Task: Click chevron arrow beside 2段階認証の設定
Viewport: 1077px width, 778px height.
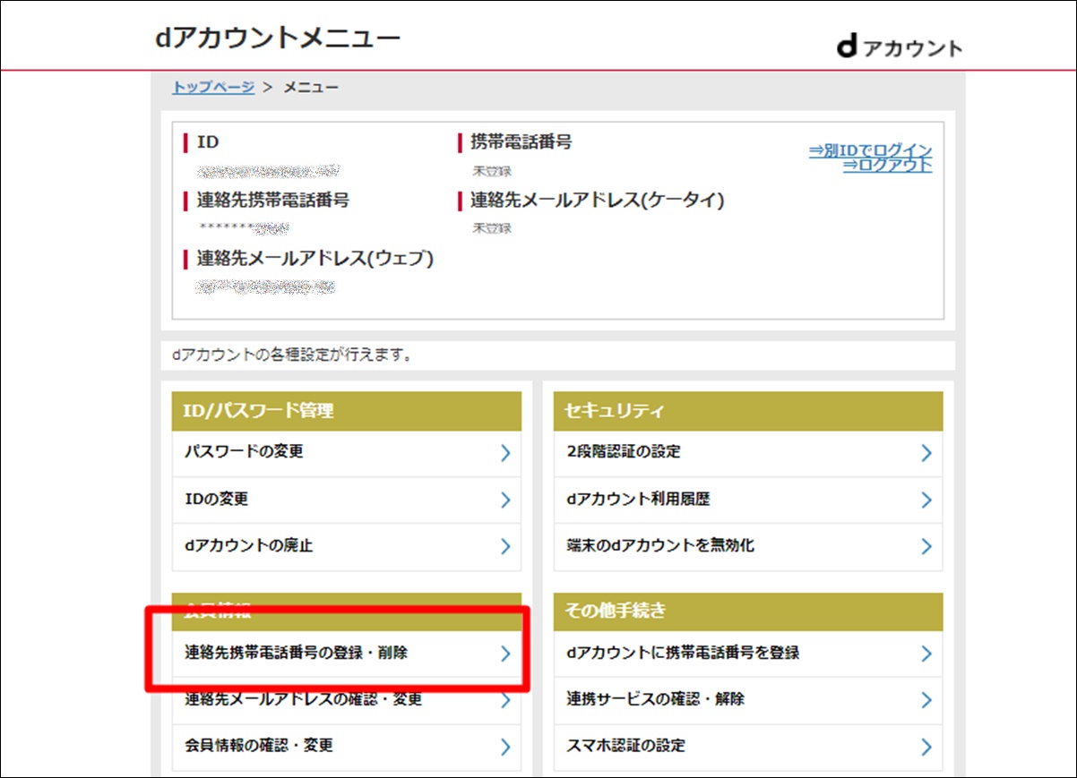Action: coord(926,453)
